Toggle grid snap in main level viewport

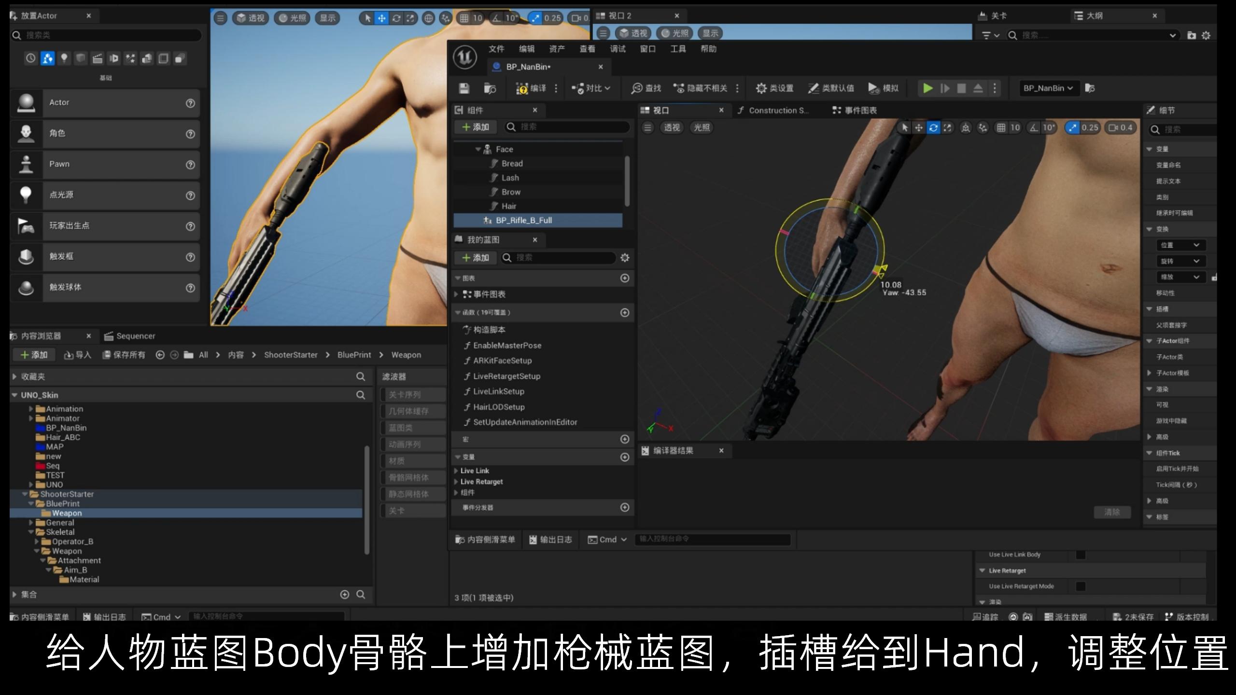coord(464,18)
